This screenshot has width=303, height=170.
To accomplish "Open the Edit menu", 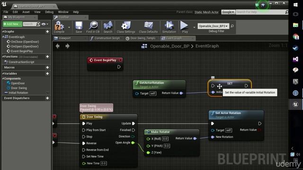I will pyautogui.click(x=15, y=12).
